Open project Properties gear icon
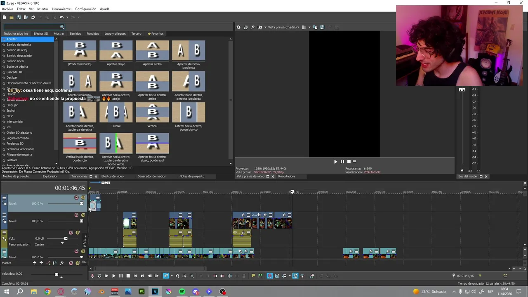Viewport: 528px width, 297px height. [x=33, y=17]
